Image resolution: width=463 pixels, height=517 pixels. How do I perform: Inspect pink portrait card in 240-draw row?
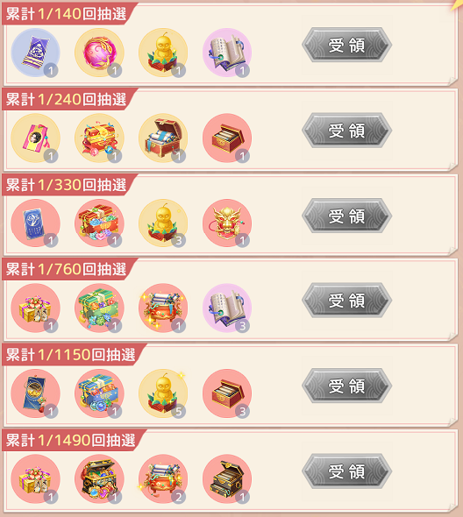(36, 138)
